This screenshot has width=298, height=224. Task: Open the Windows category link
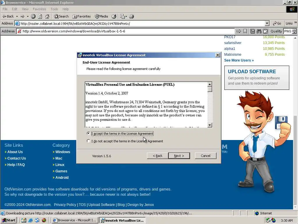coord(63,152)
